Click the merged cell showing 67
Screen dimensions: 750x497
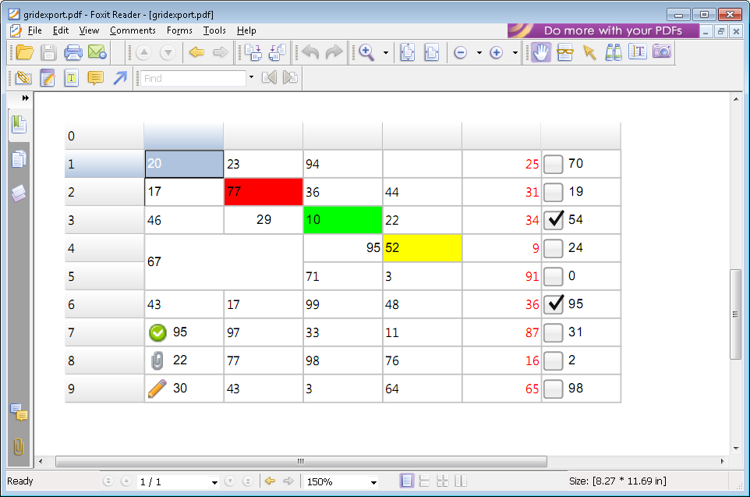[224, 262]
